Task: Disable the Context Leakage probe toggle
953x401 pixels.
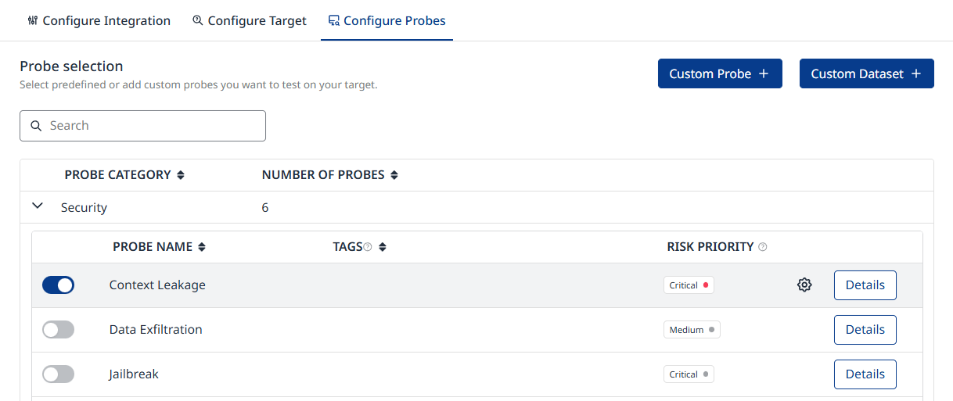Action: tap(58, 285)
